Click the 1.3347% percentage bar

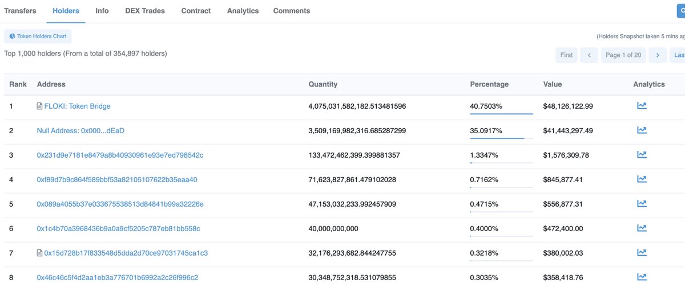[501, 163]
